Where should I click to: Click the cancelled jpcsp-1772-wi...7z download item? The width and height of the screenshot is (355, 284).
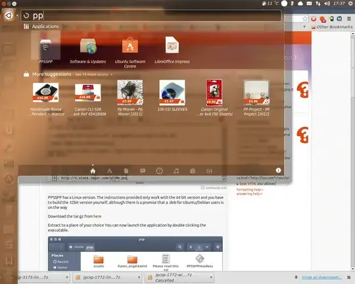coord(177,277)
